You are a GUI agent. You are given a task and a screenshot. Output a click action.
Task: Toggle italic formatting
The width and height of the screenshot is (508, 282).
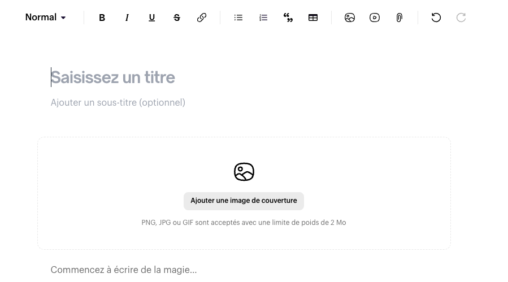coord(127,18)
